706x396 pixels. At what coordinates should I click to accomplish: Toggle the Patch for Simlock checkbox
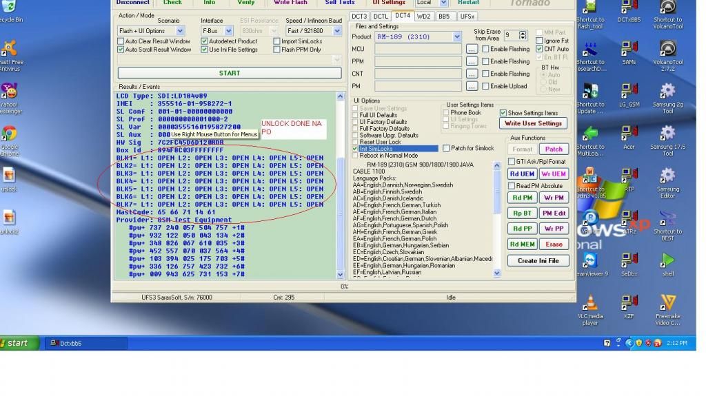(446, 148)
